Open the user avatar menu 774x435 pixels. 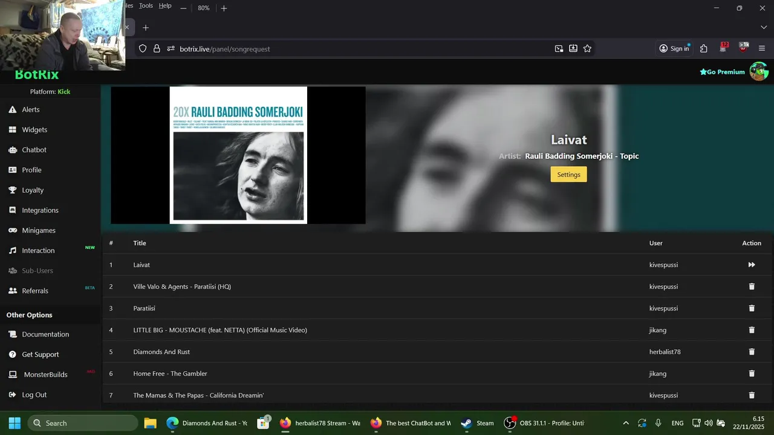[759, 71]
